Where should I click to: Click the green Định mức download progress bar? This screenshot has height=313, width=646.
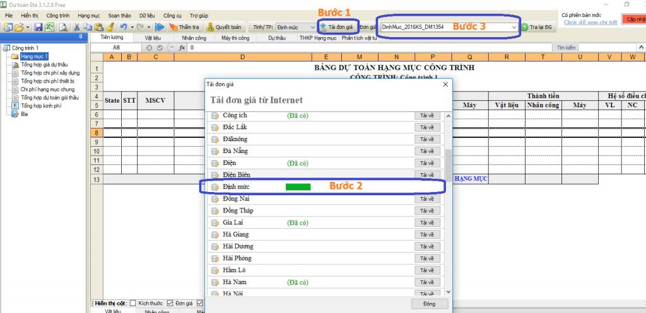(x=298, y=187)
